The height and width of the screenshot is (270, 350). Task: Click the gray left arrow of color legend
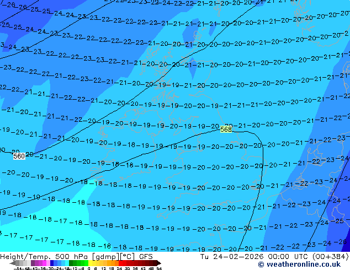pyautogui.click(x=13, y=263)
